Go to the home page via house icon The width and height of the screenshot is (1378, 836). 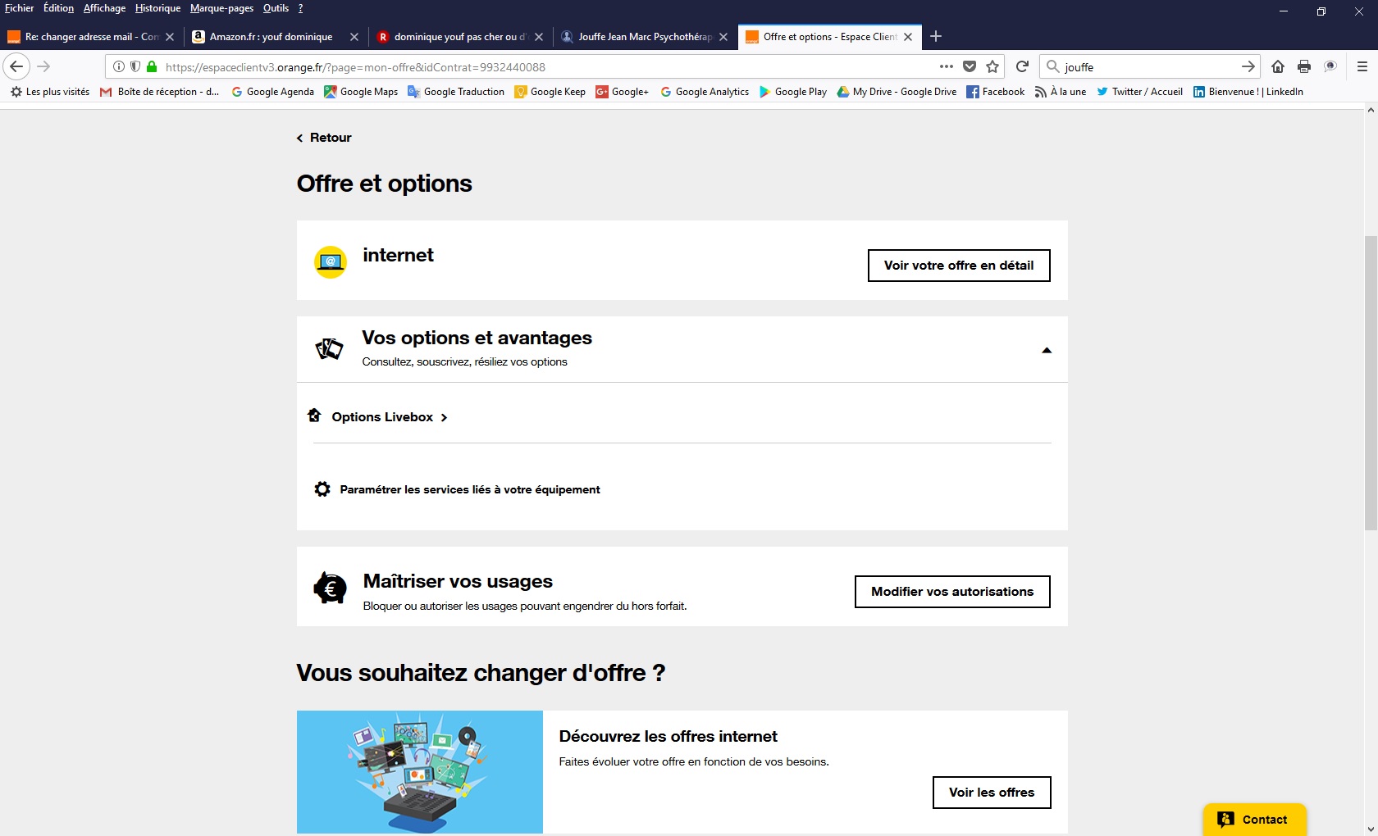(1278, 66)
